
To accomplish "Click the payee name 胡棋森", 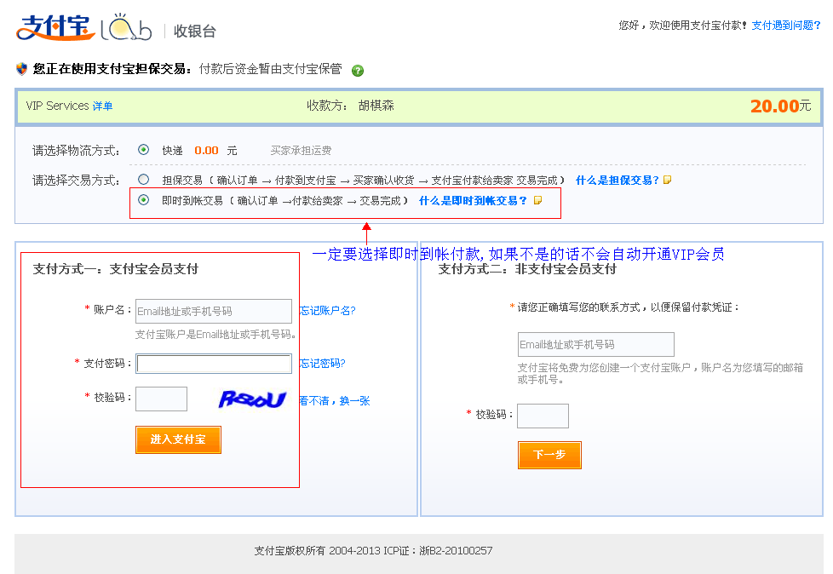I will 376,106.
